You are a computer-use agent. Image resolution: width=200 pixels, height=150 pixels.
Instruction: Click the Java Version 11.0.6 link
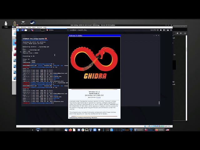[x=98, y=97]
